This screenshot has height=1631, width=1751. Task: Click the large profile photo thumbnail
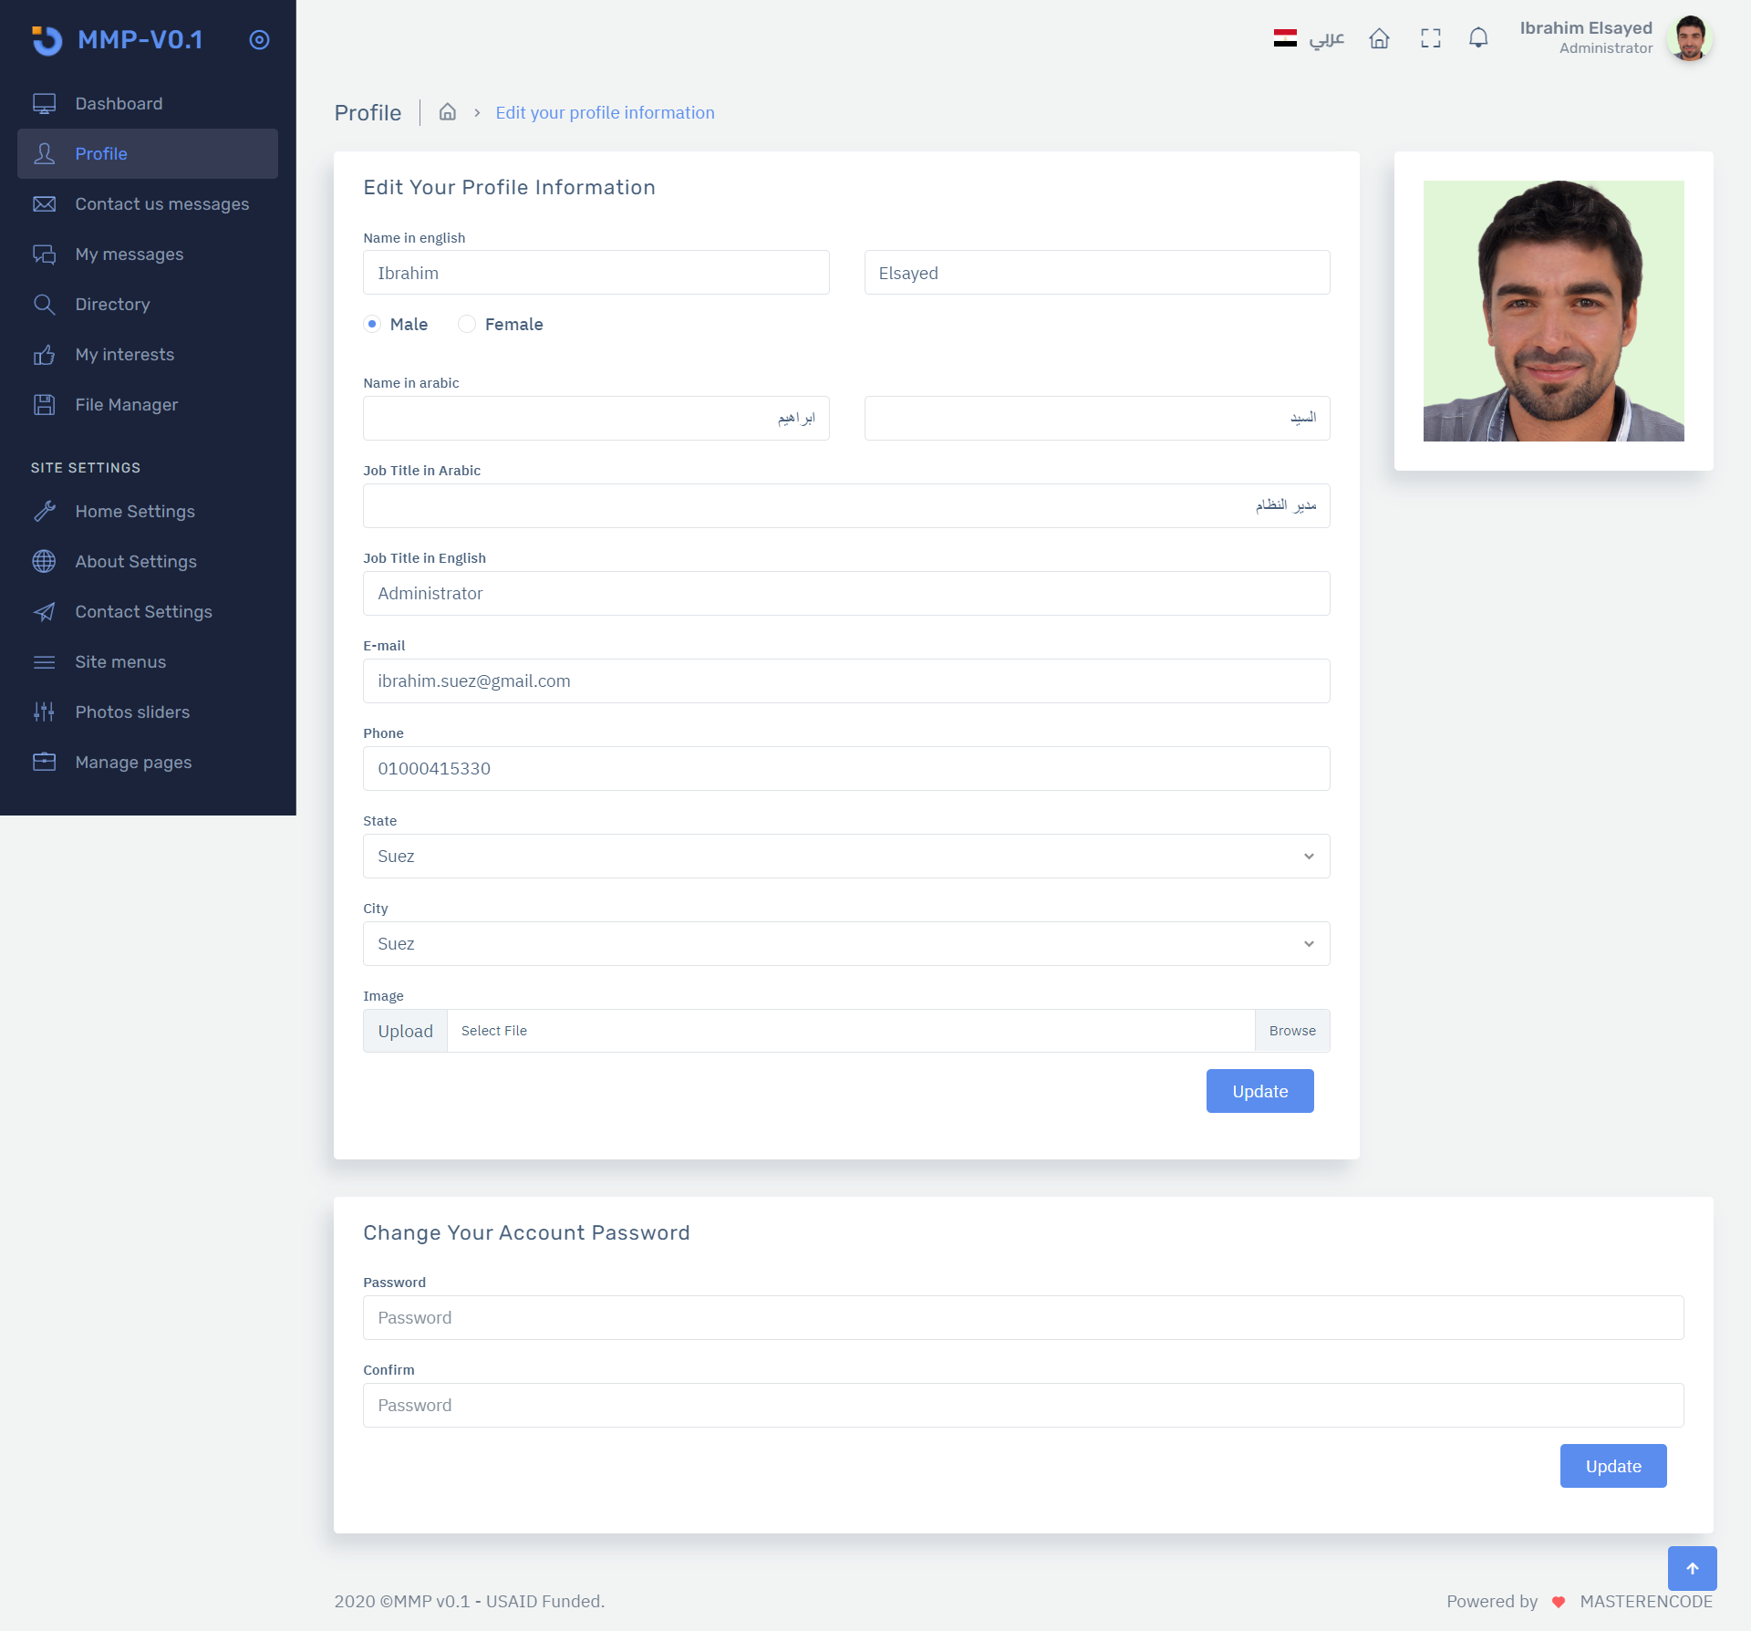tap(1553, 311)
